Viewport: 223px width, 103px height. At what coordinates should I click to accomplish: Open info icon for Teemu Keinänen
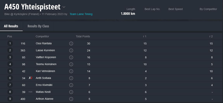point(71,64)
